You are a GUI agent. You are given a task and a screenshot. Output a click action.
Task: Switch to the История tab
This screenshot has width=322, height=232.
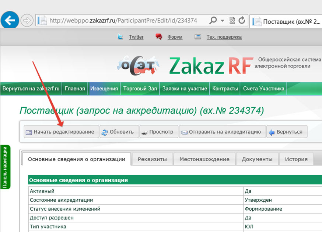296,159
